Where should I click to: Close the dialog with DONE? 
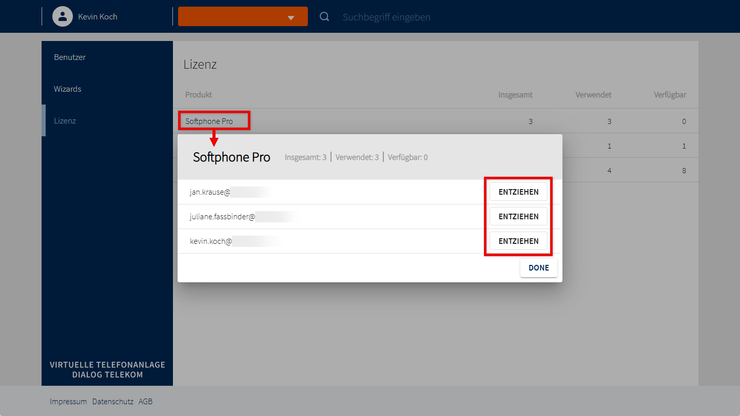[x=538, y=268]
